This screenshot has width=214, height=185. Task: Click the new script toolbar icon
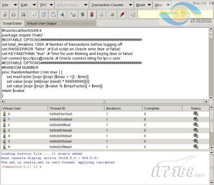pyautogui.click(x=5, y=14)
